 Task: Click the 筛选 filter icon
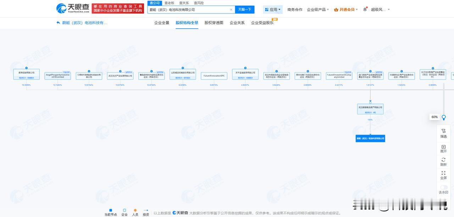(x=443, y=131)
